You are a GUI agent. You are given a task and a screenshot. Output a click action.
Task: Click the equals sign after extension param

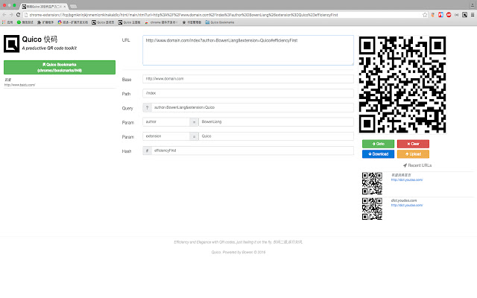[x=194, y=136]
